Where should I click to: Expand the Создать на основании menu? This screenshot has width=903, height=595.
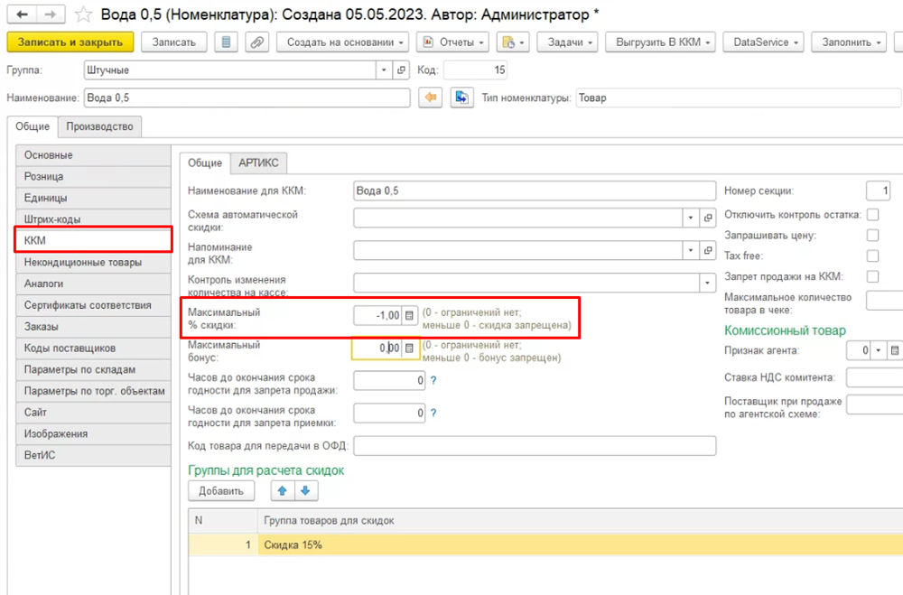[342, 42]
